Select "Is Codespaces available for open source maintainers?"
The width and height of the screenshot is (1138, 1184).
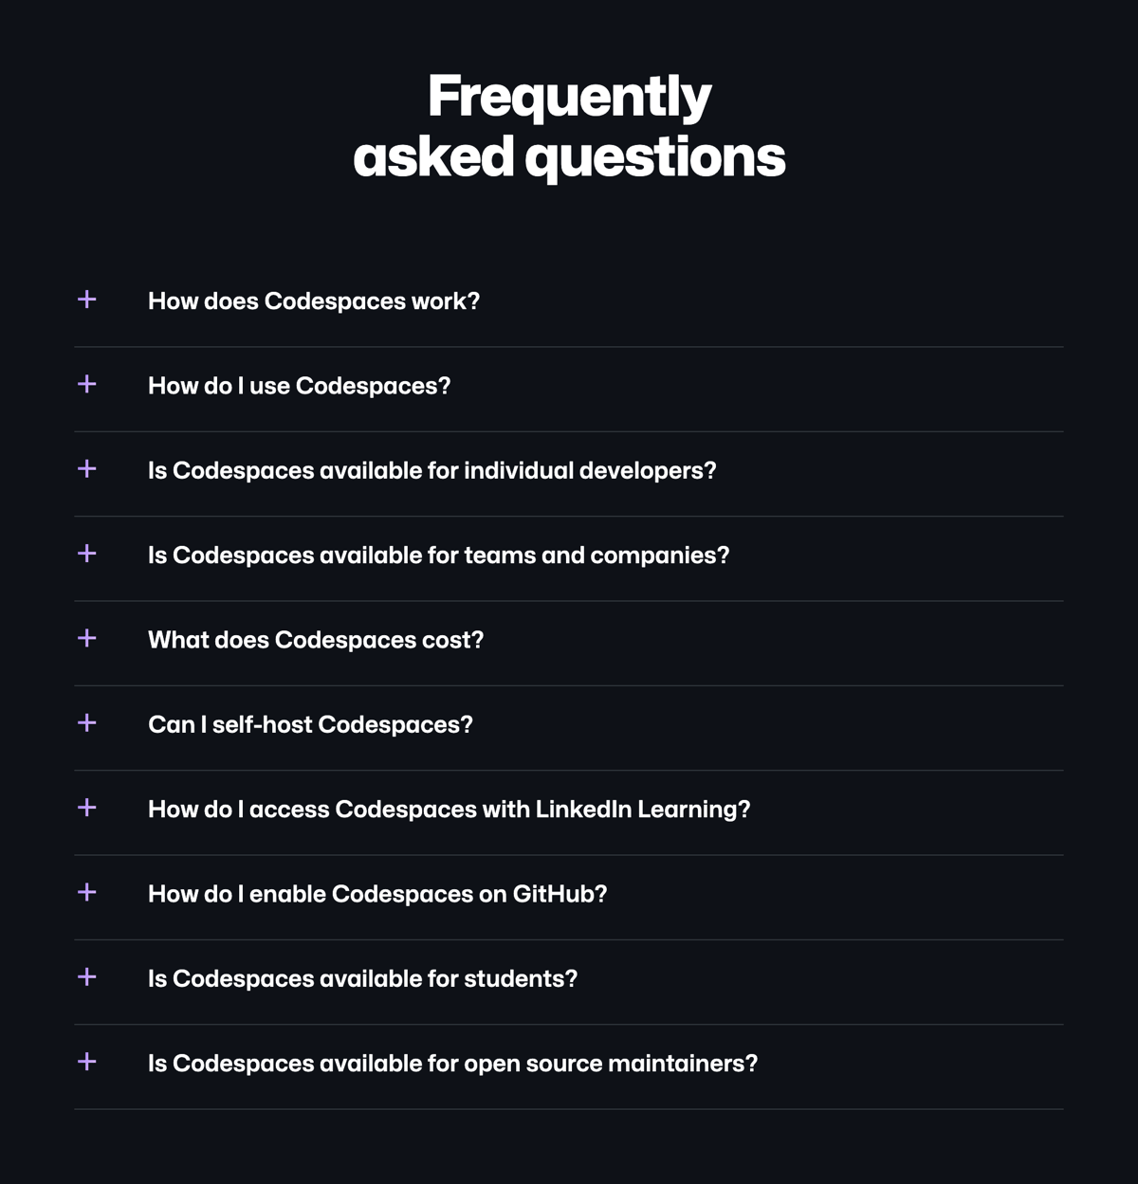pyautogui.click(x=453, y=1063)
